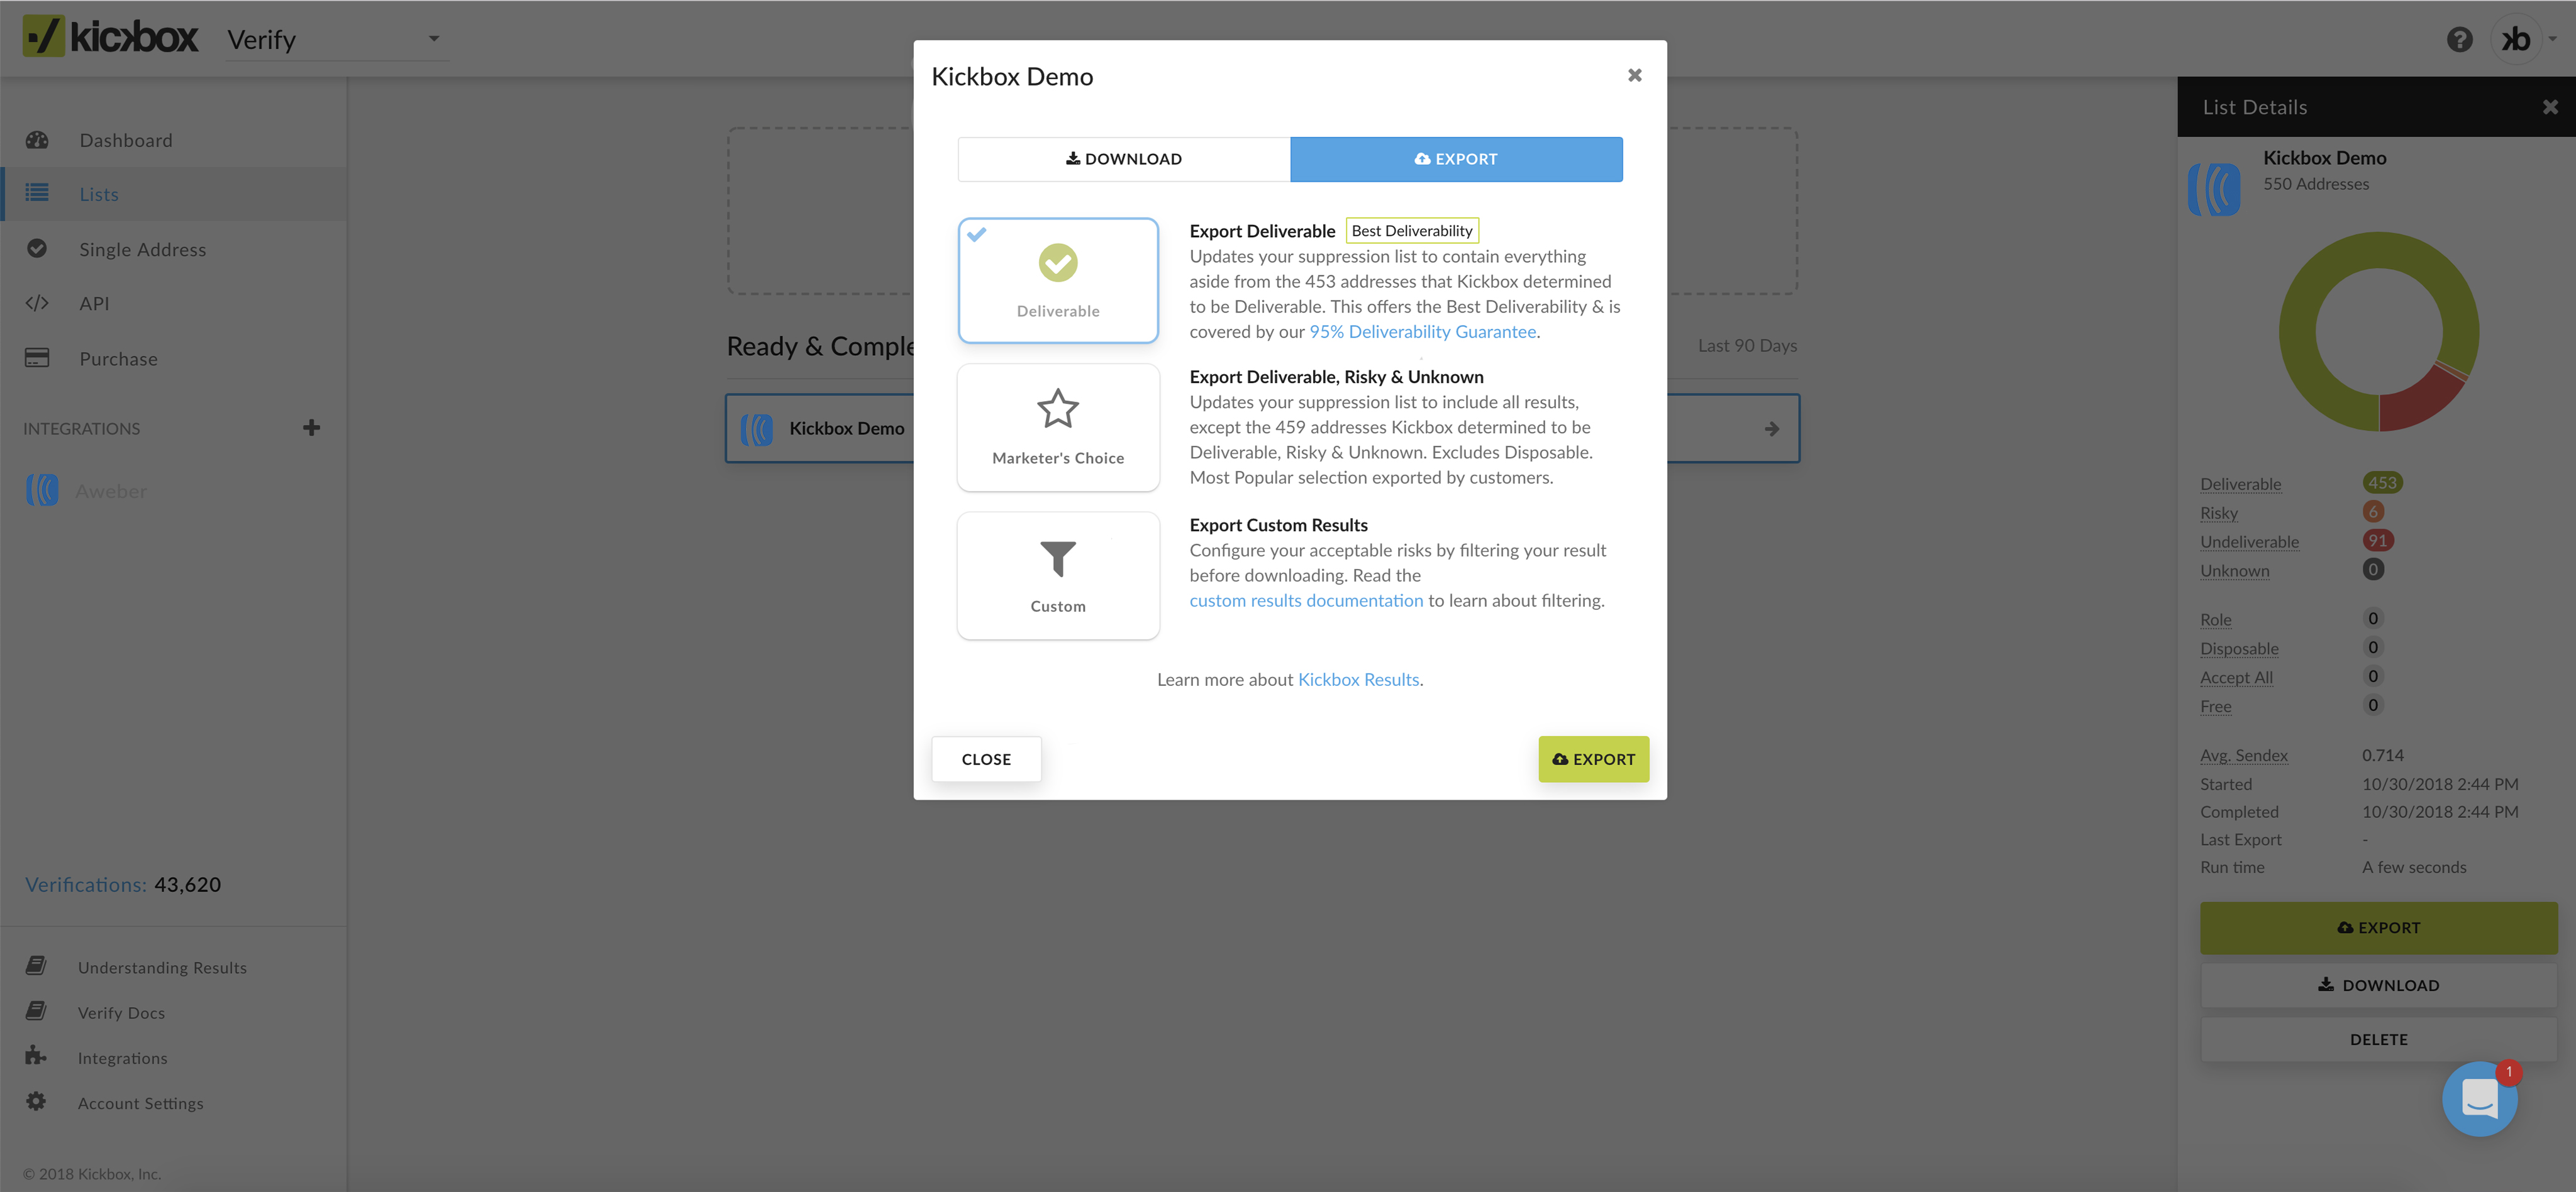Image resolution: width=2576 pixels, height=1192 pixels.
Task: Add integration with plus icon
Action: tap(311, 428)
